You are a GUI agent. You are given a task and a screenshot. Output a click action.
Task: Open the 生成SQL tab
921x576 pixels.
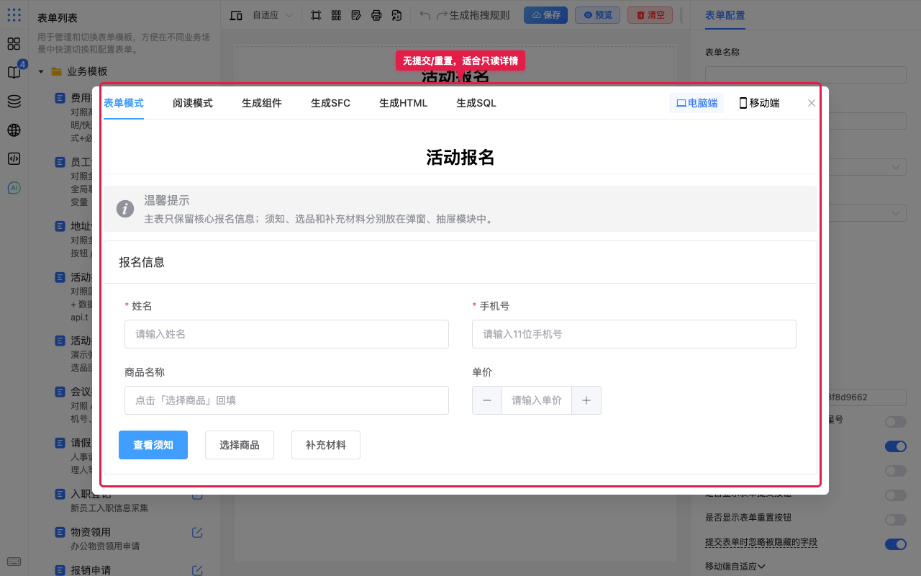(476, 103)
